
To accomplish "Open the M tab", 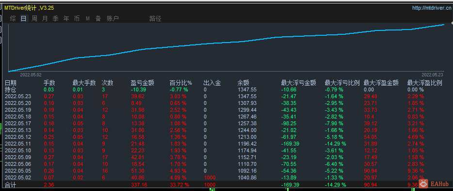I will click(87, 19).
